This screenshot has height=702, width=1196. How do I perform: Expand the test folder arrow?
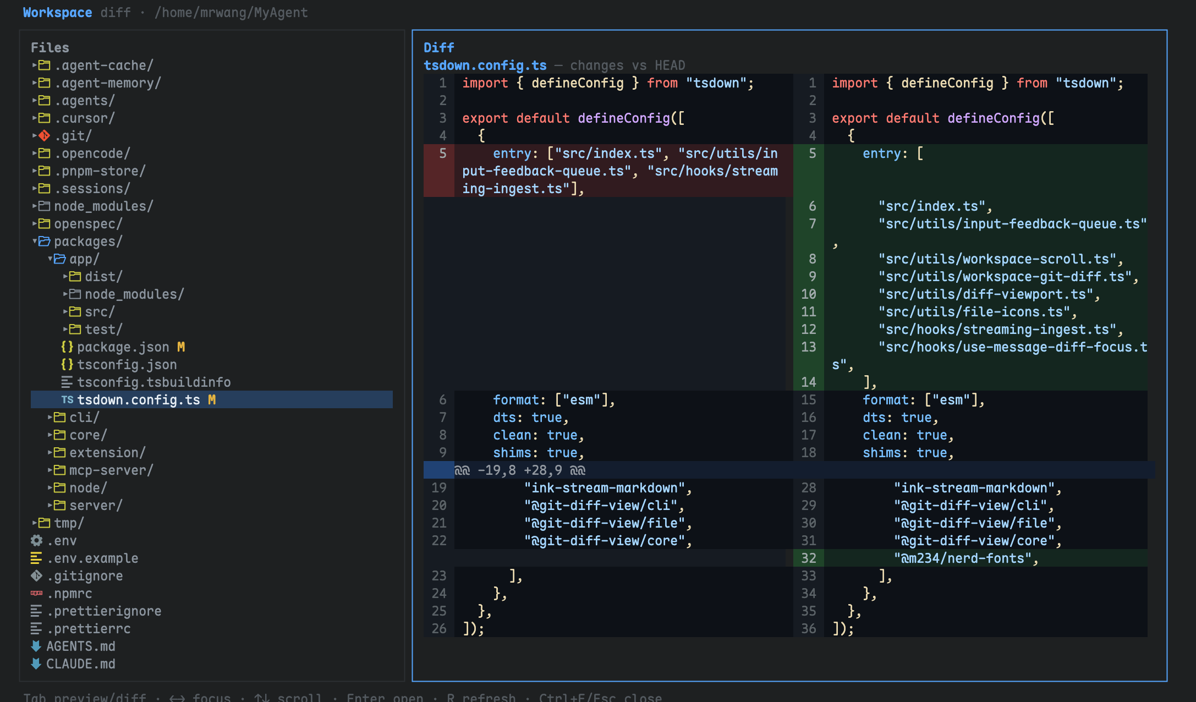pyautogui.click(x=65, y=329)
